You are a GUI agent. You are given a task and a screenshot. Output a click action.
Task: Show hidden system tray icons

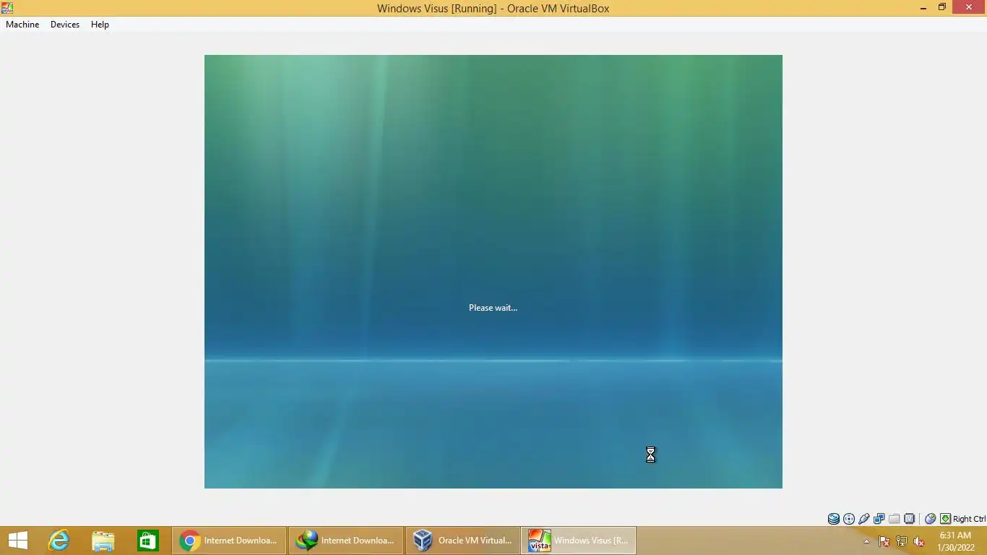tap(867, 541)
